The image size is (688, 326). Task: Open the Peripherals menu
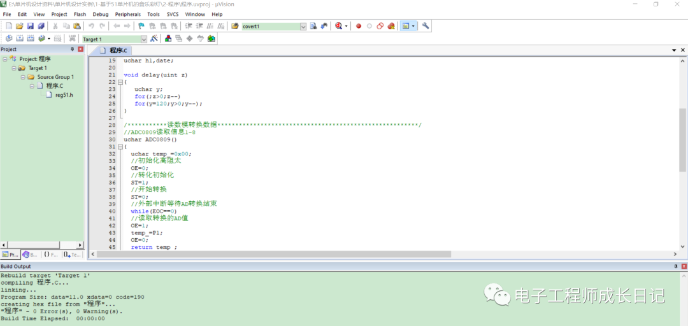[x=127, y=14]
